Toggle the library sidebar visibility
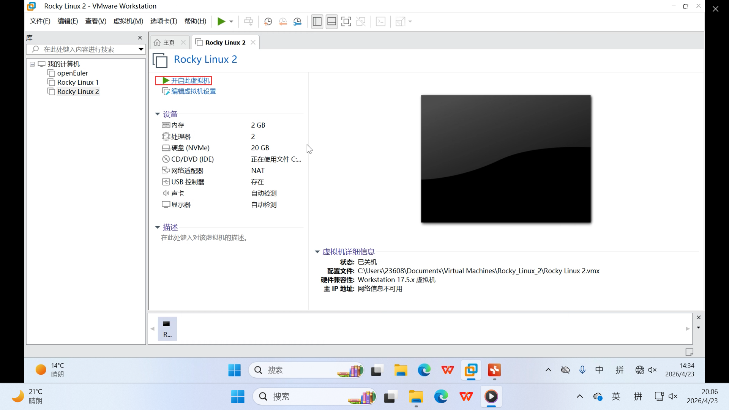 click(317, 22)
